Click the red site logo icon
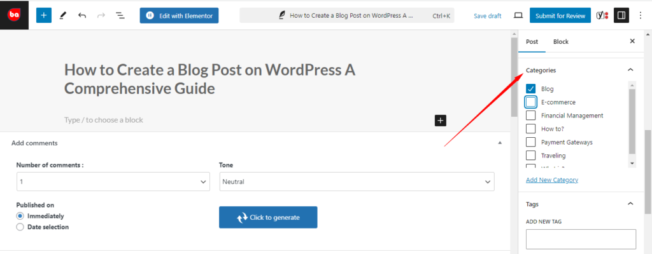 [x=14, y=15]
